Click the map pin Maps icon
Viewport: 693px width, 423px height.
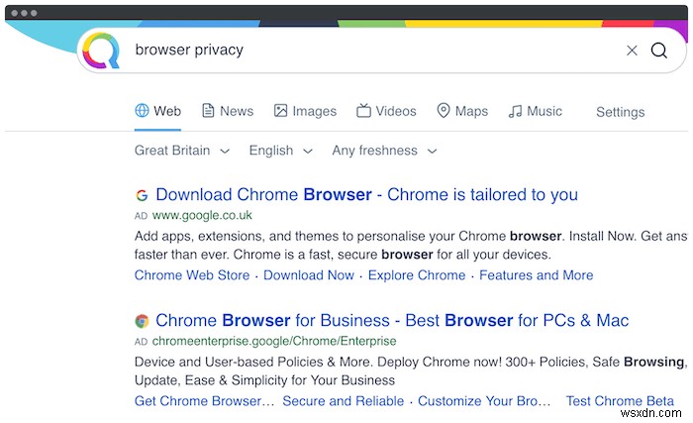pos(444,111)
